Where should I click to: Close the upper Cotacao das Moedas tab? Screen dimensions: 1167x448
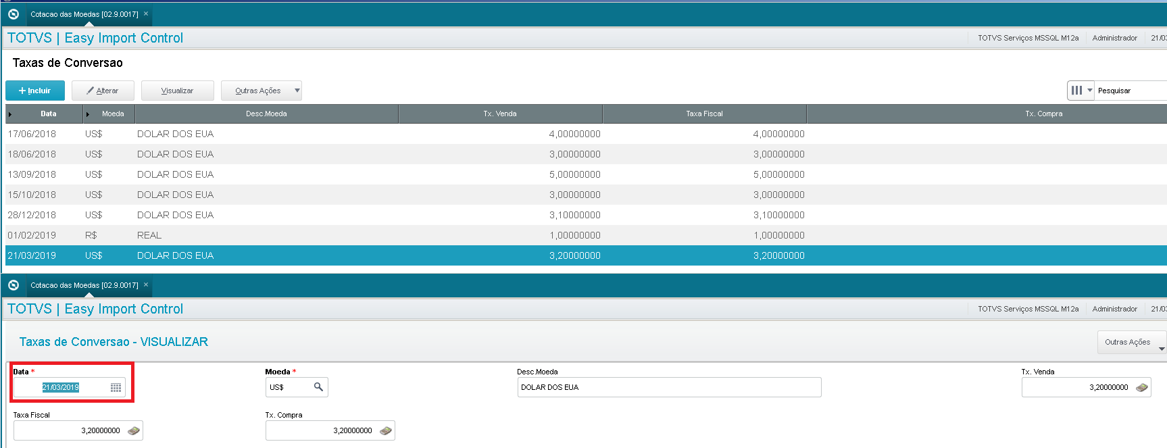[x=146, y=14]
